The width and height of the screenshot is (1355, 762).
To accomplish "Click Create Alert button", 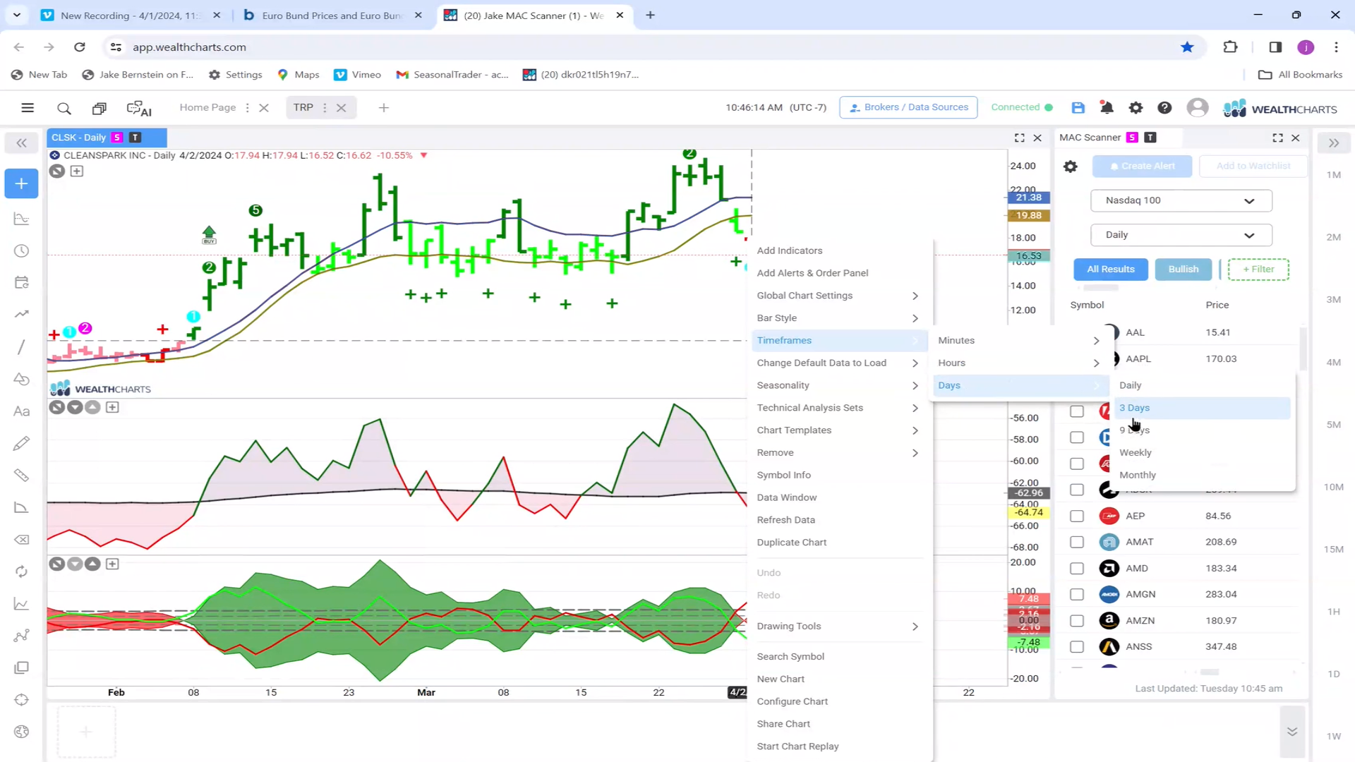I will pos(1142,167).
